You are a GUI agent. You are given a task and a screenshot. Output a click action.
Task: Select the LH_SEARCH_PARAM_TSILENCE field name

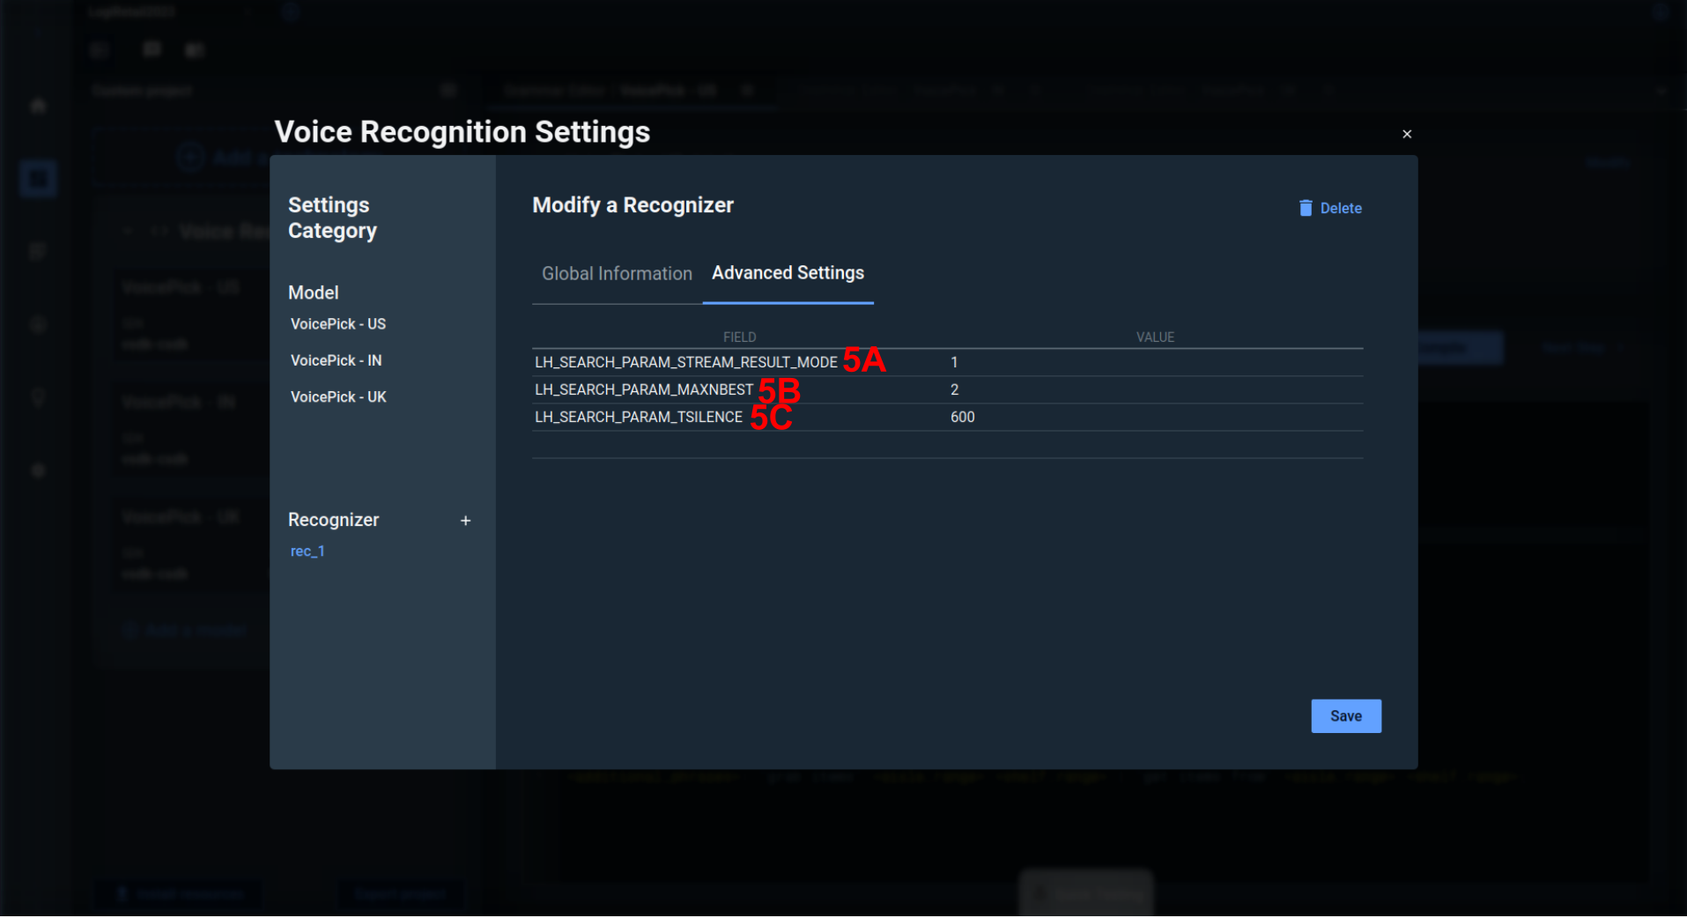pos(638,418)
